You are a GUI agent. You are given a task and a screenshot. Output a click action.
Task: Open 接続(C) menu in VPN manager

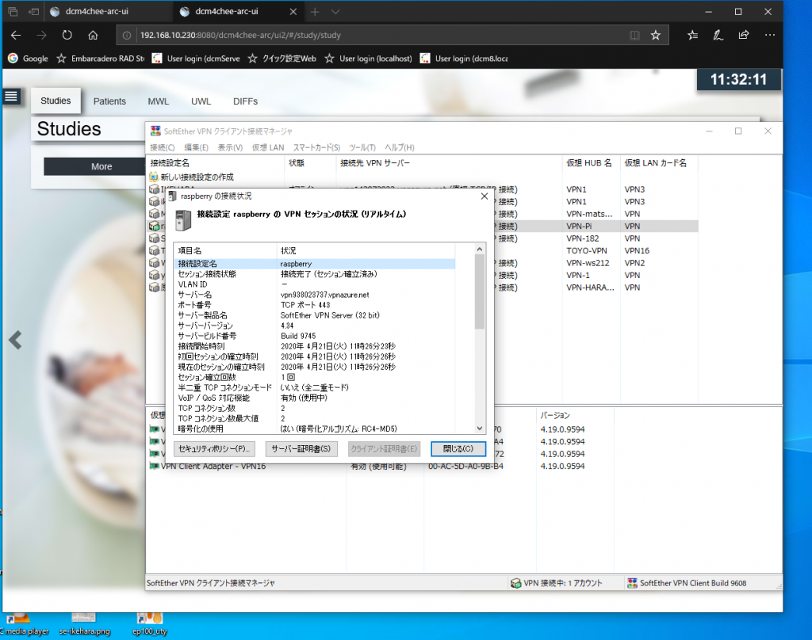(x=162, y=147)
